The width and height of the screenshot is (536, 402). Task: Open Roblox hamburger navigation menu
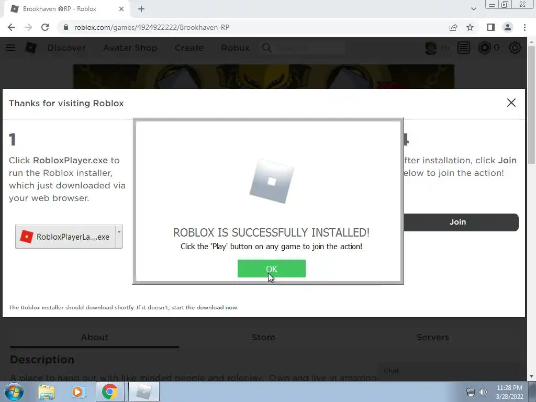(x=10, y=48)
